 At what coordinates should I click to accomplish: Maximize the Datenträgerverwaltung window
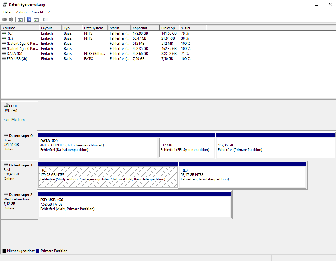pos(317,4)
